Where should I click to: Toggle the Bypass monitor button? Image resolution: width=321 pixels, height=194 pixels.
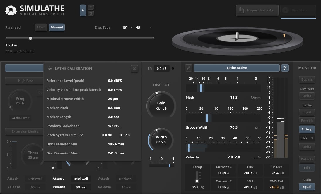(x=307, y=79)
